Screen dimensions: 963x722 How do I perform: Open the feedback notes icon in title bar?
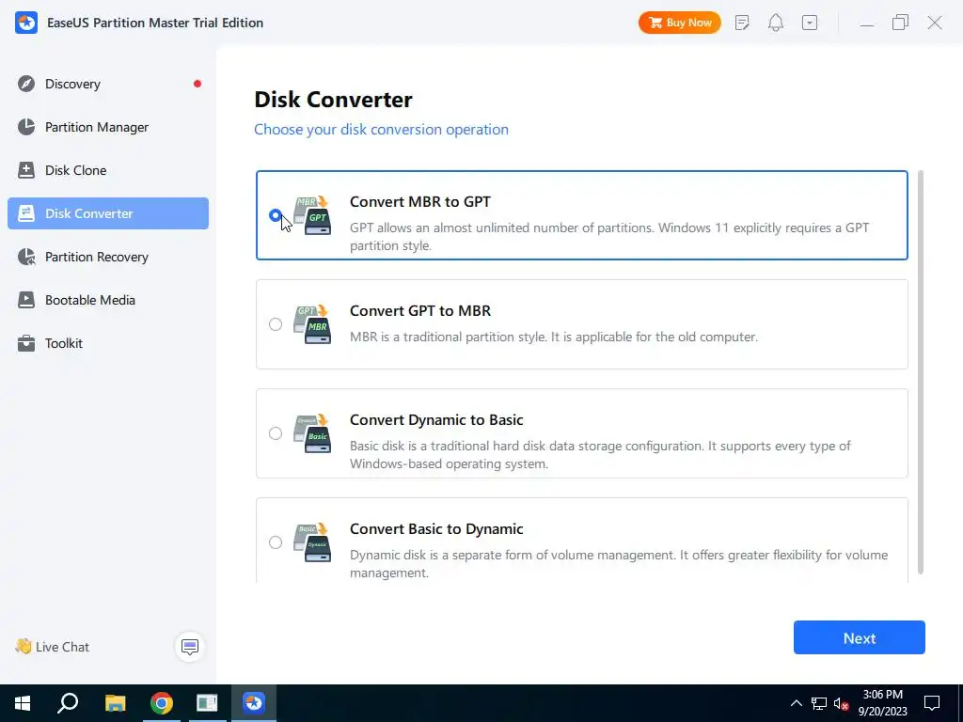click(x=742, y=23)
